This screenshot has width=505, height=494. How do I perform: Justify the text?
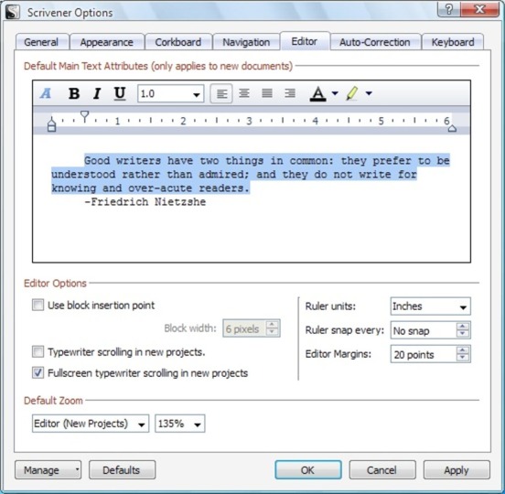tap(267, 93)
